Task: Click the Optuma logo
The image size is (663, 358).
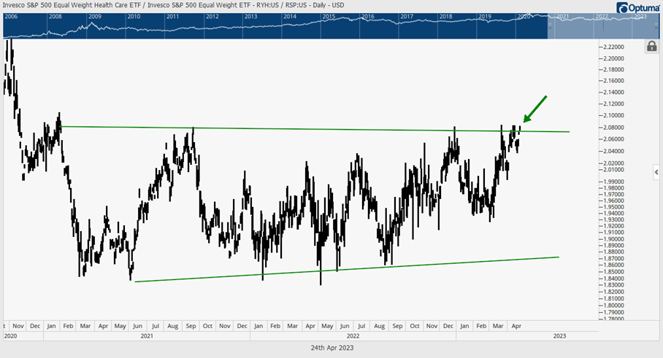Action: pyautogui.click(x=638, y=7)
